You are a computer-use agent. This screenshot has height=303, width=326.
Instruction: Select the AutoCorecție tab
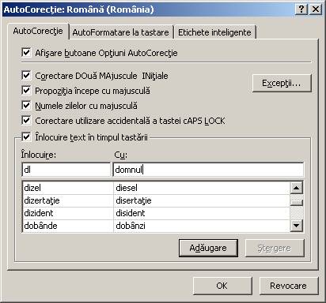click(x=38, y=31)
